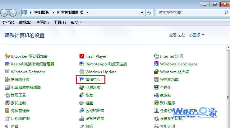Image resolution: width=230 pixels, height=128 pixels.
Task: Open the 小图标 view mode dropdown
Action: pos(196,35)
